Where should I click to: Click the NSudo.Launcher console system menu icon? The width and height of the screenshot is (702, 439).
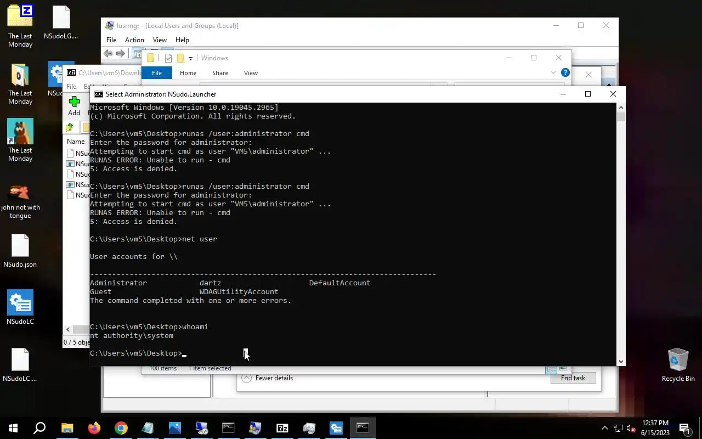(x=99, y=94)
